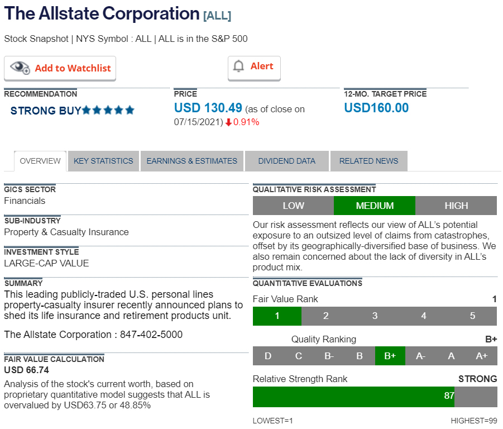The height and width of the screenshot is (429, 503).
Task: Click the Relative Strength Rank bar
Action: 353,396
